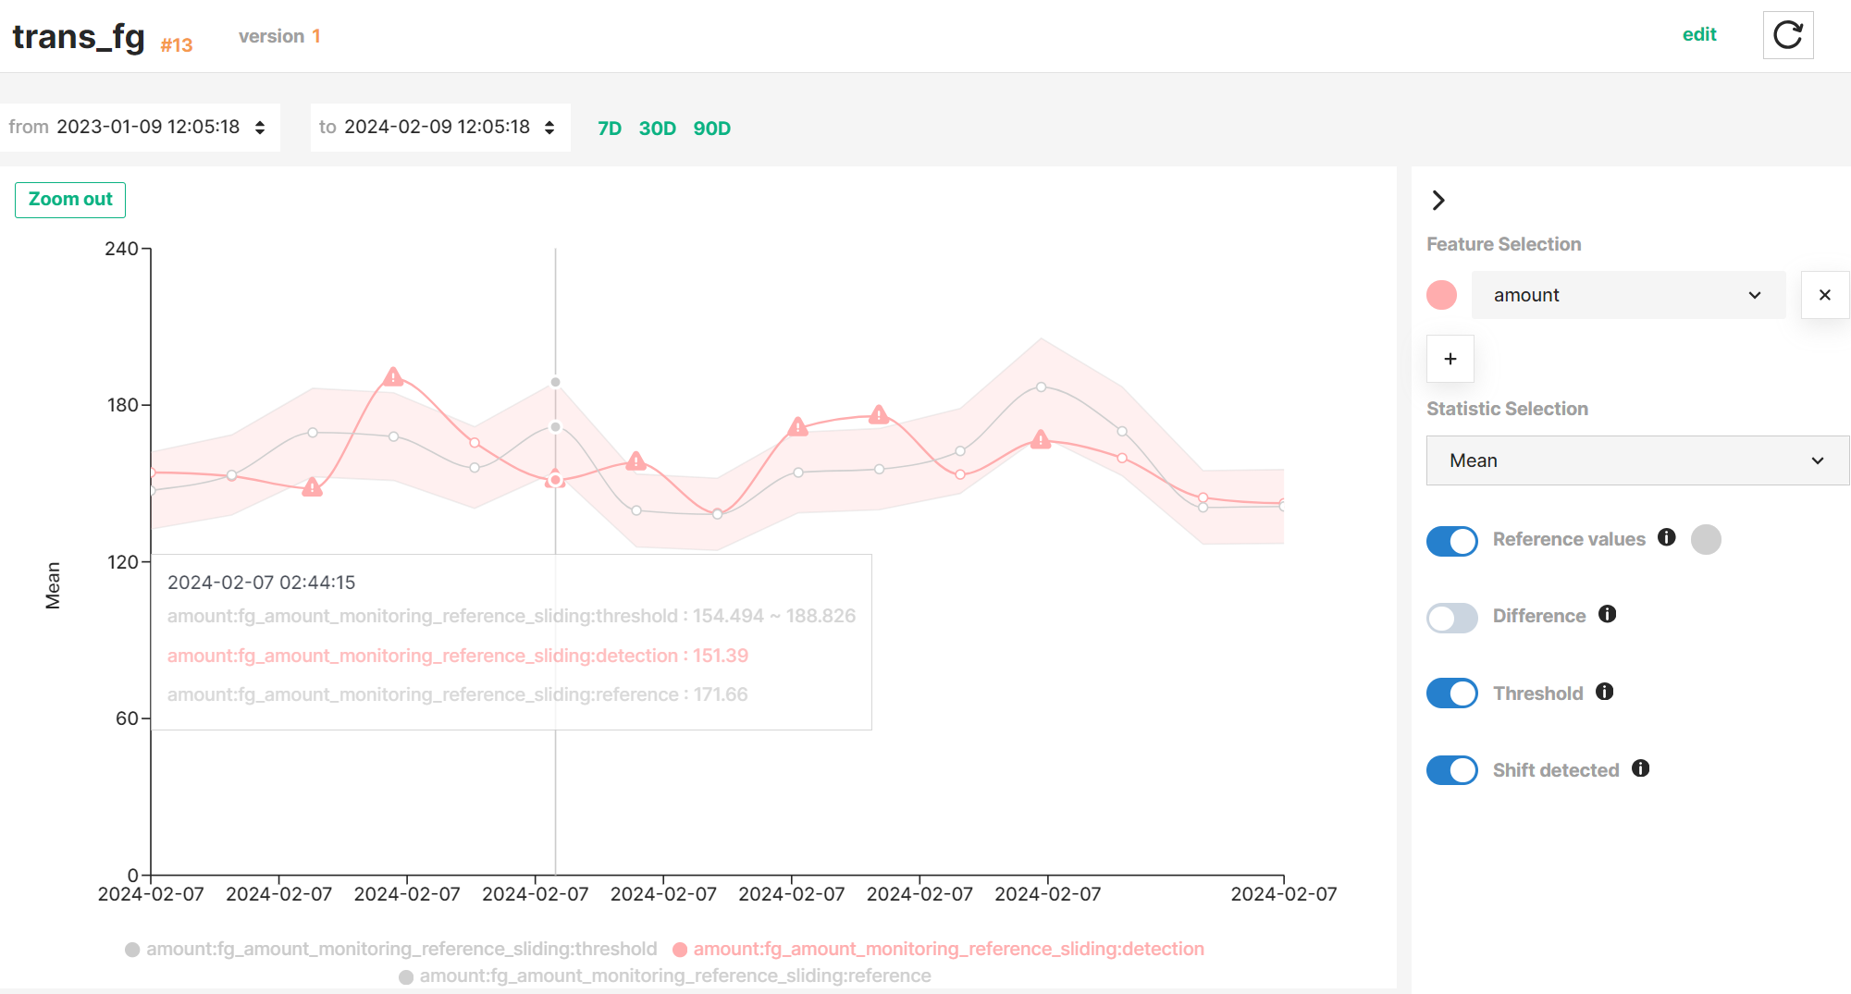This screenshot has width=1851, height=994.
Task: Click the pink color swatch for amount
Action: (x=1440, y=294)
